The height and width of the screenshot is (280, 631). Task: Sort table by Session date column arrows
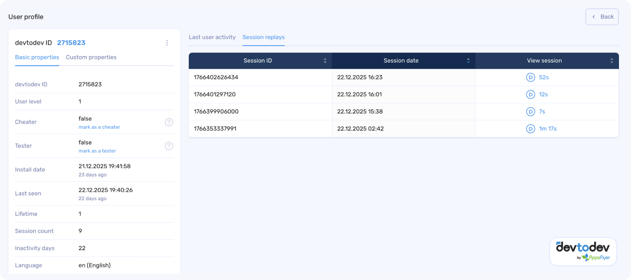pos(468,61)
